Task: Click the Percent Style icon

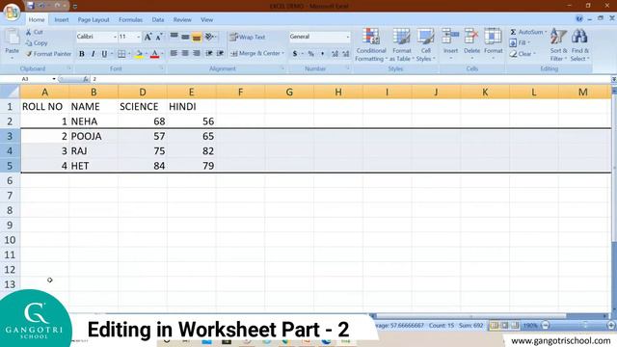Action: coord(310,54)
